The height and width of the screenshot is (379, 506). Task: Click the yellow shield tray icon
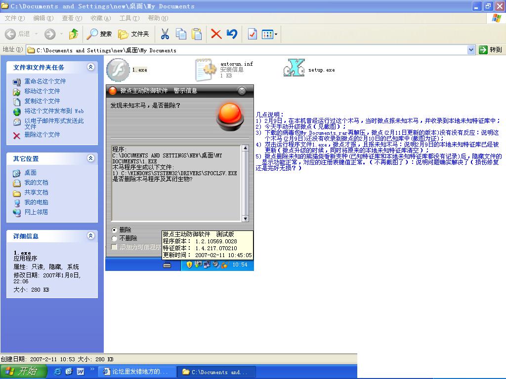pos(189,265)
